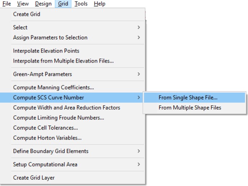Expand the Select submenu
248x186 pixels.
point(20,28)
